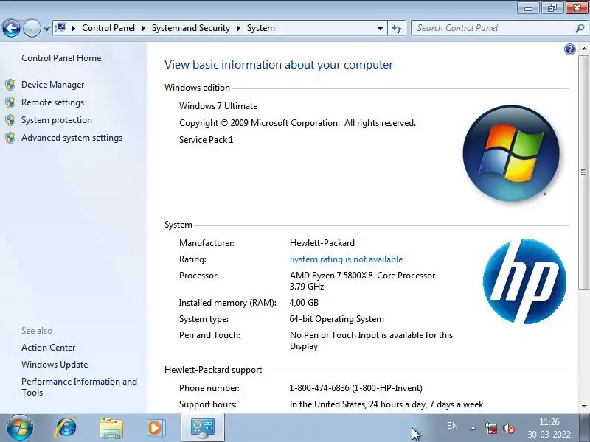Open the Start menu orb
The height and width of the screenshot is (442, 590).
(20, 427)
